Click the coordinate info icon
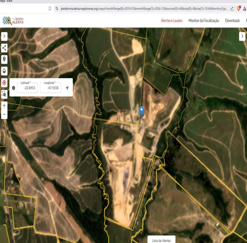Screen dimensions: 247x243 14,88
